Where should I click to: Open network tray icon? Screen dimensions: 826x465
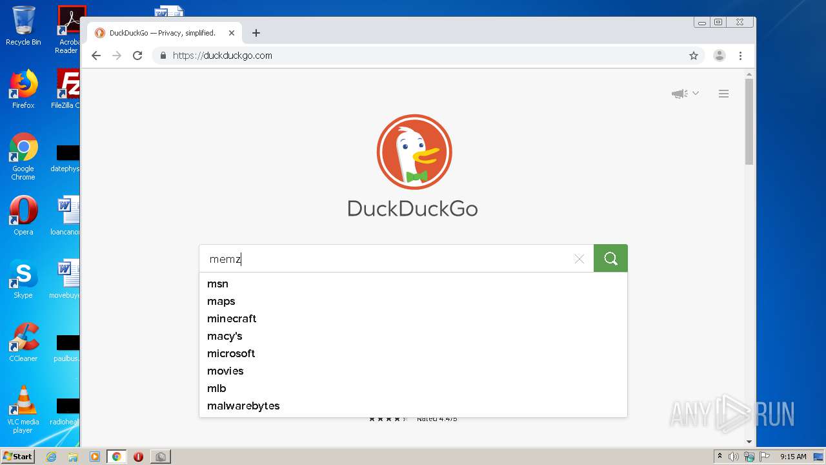(749, 457)
